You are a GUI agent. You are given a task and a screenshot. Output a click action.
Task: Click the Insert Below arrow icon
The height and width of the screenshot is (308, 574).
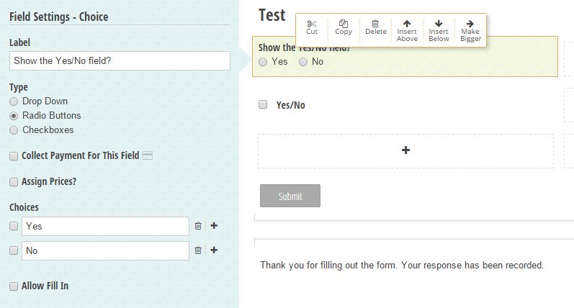[439, 24]
